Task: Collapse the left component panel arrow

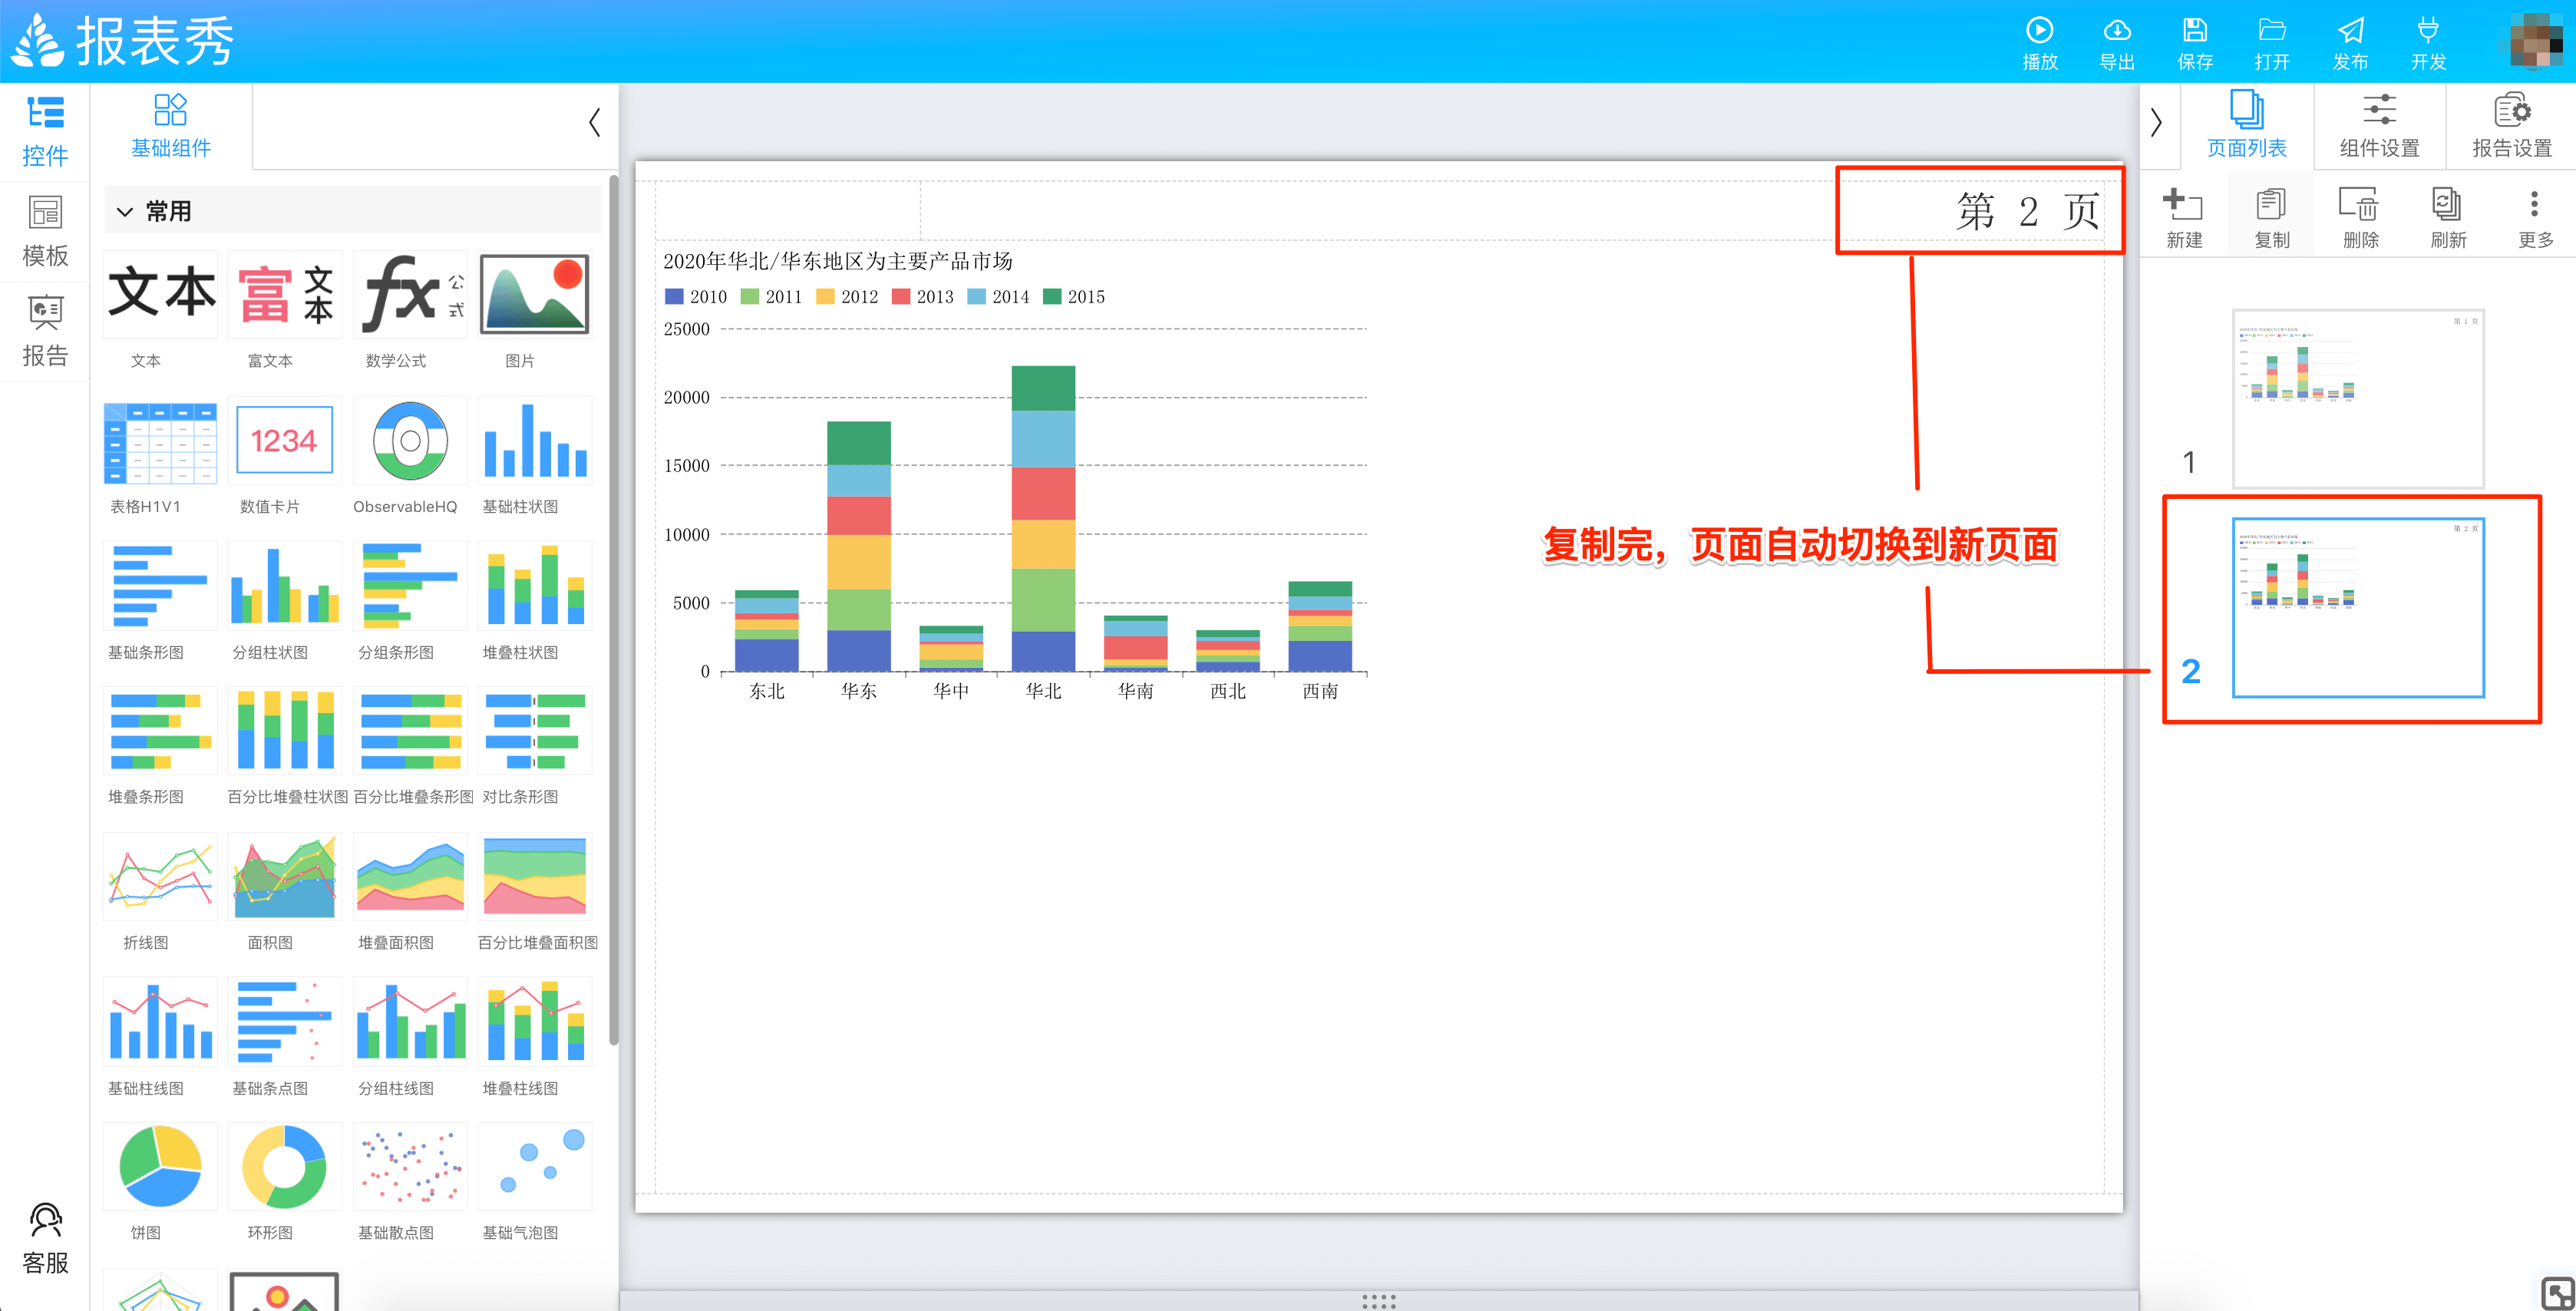Action: coord(595,123)
